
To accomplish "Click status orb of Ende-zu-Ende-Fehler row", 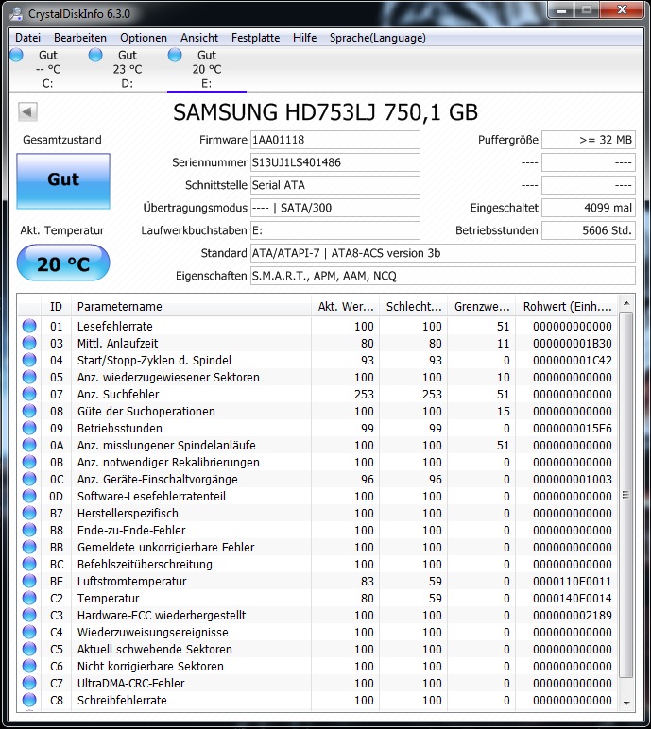I will click(29, 530).
